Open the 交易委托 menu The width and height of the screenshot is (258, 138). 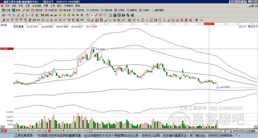(69, 6)
